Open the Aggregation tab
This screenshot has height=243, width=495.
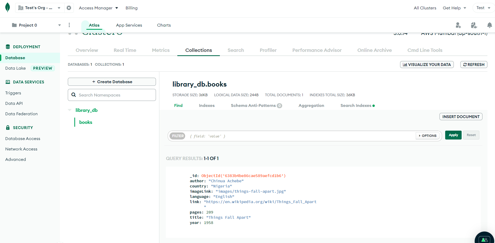pyautogui.click(x=311, y=106)
